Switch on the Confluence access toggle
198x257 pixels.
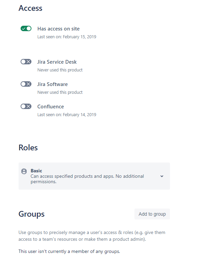click(26, 106)
